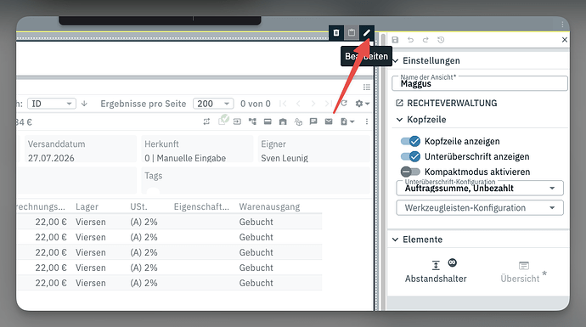Open the gear settings dropdown

pos(362,104)
